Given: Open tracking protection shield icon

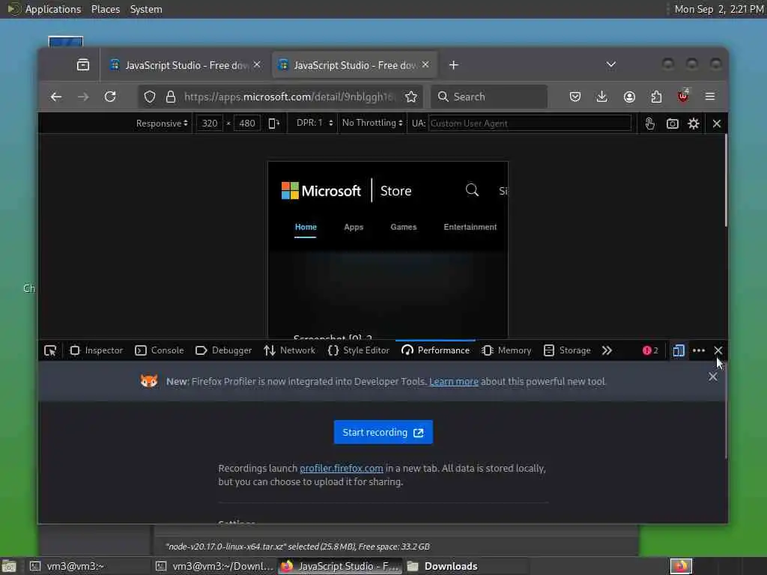Looking at the screenshot, I should pos(150,97).
